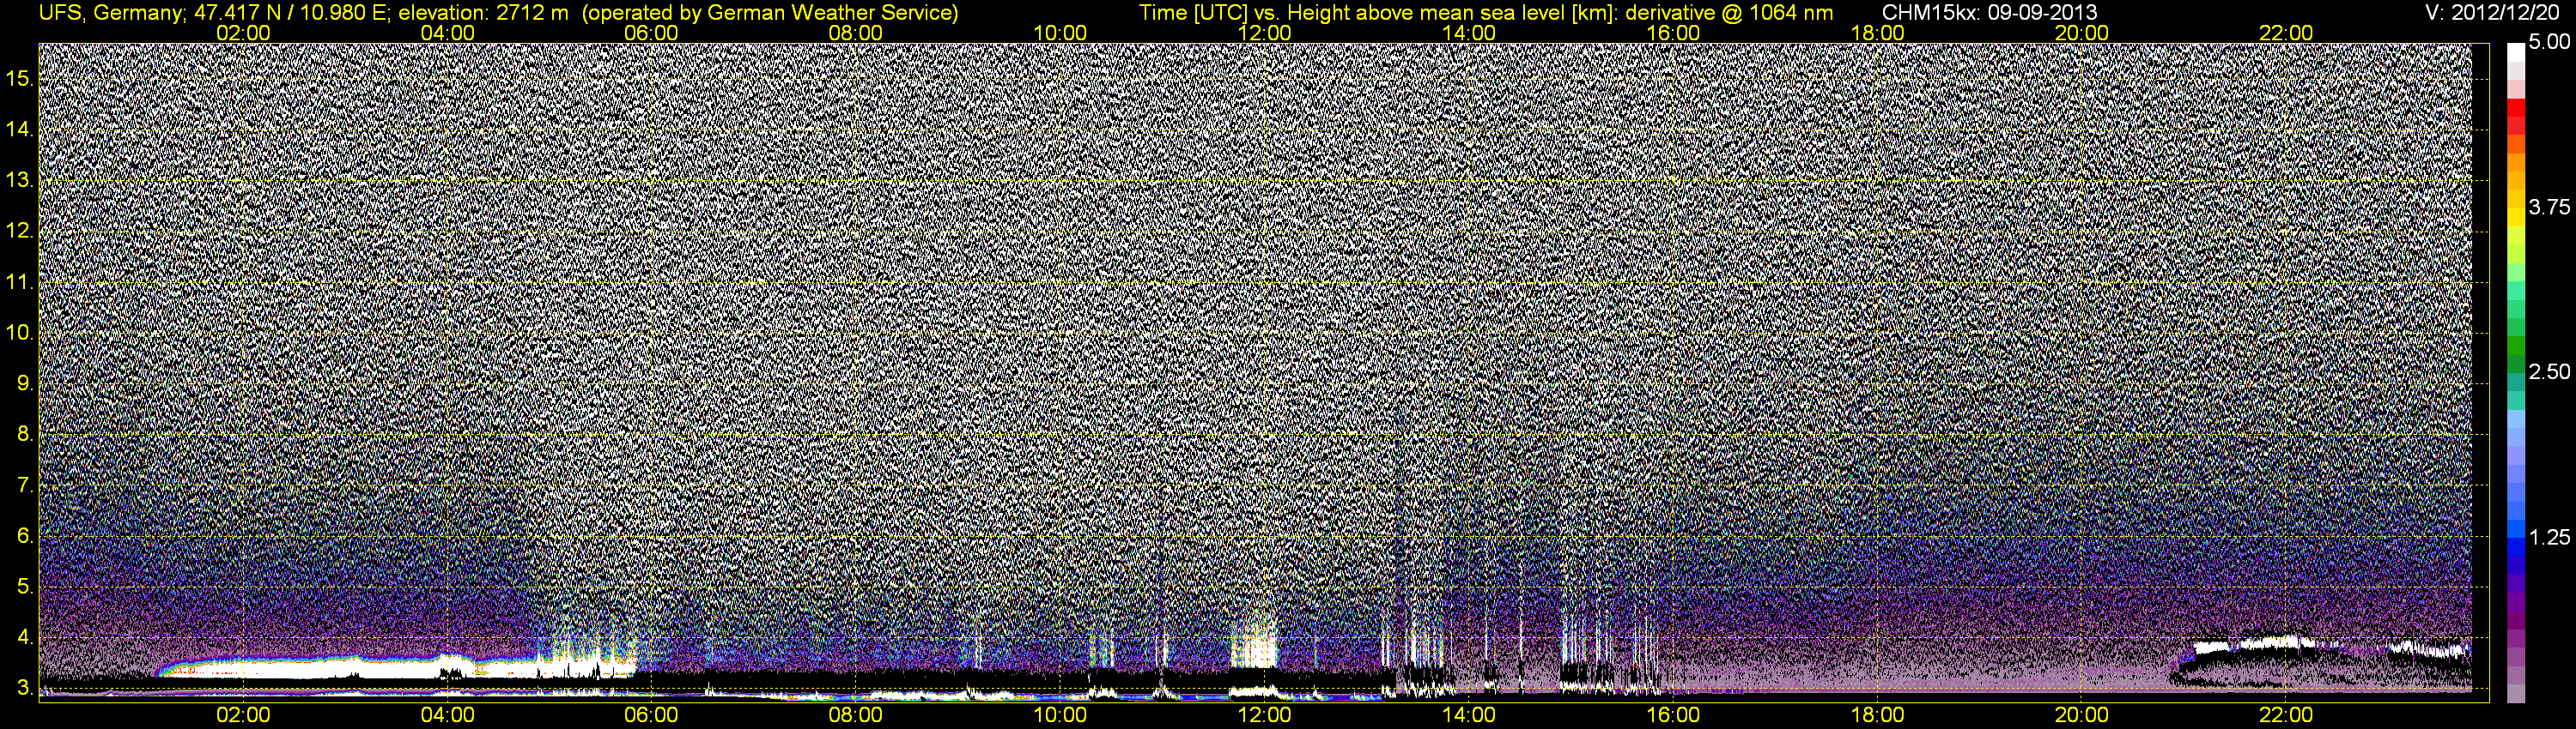
Task: Click the station title 'UFS, Germany' text
Action: pos(110,13)
